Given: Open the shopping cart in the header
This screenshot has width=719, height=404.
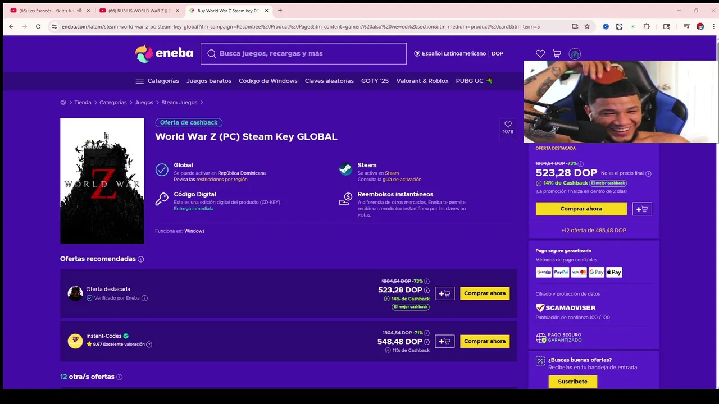Looking at the screenshot, I should click(557, 54).
